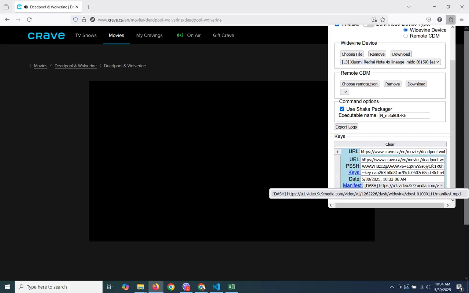This screenshot has height=293, width=469.
Task: Click Remove in Widevine Device section
Action: [377, 54]
